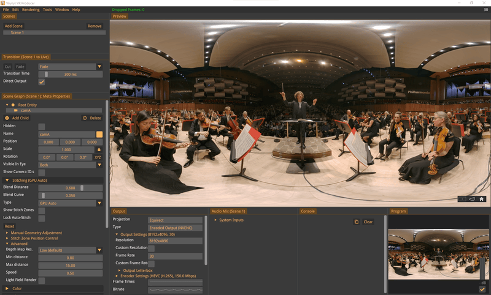
Task: Click the copy console icon beside Clear
Action: pos(357,222)
